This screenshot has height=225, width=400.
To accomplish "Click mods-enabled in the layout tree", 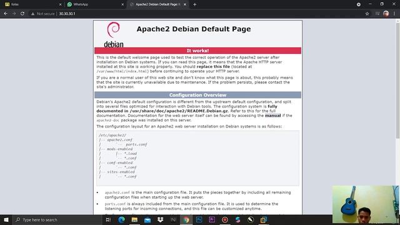I will (x=119, y=149).
